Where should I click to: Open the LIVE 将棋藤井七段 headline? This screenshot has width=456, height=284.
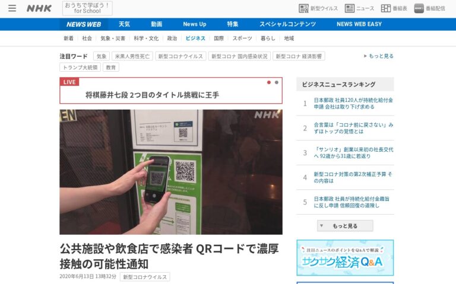[x=152, y=95]
